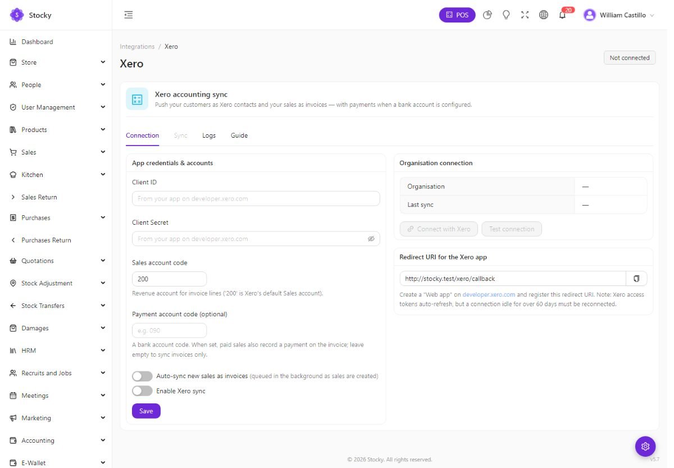The width and height of the screenshot is (674, 468).
Task: Click the Test connection button
Action: (512, 229)
